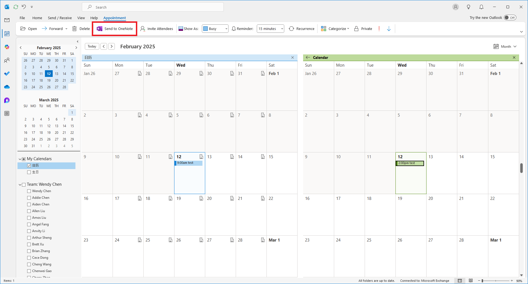
Task: Turn on the Try the new Outlook toggle
Action: [510, 17]
